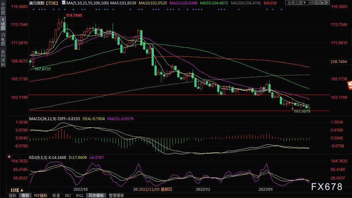Click the chart playback icon
The width and height of the screenshot is (352, 198).
click(x=322, y=3)
